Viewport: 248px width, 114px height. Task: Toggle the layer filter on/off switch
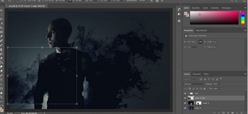(221, 79)
